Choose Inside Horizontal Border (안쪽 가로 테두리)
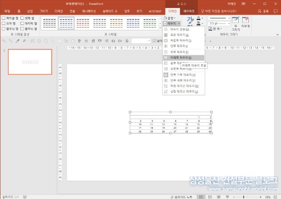 (x=183, y=75)
